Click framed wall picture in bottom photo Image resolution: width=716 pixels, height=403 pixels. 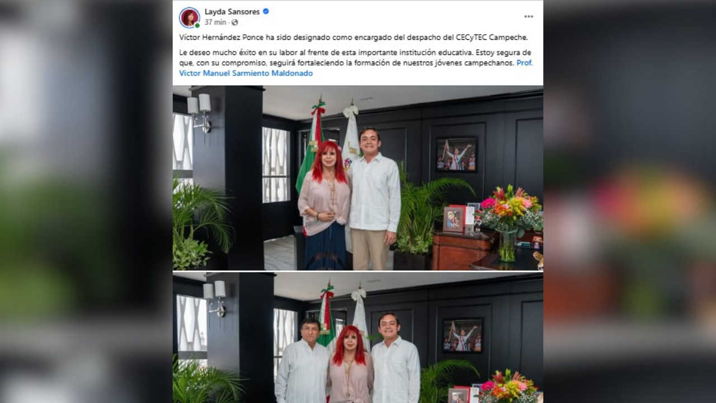(x=463, y=335)
